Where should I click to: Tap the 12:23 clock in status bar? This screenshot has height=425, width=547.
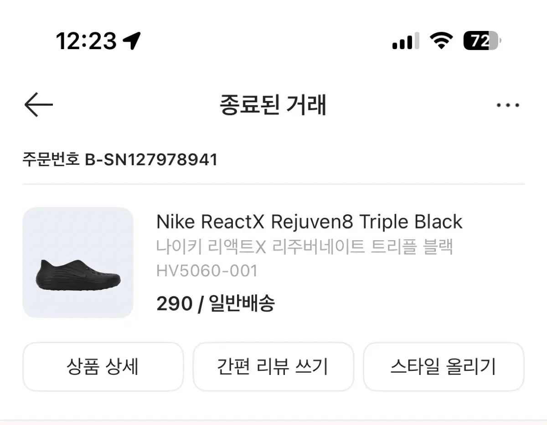tap(86, 41)
